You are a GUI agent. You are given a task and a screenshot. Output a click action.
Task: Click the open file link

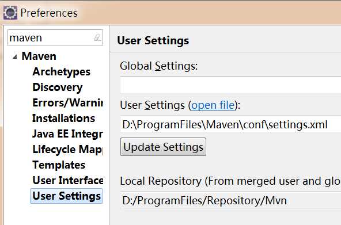[x=213, y=105]
